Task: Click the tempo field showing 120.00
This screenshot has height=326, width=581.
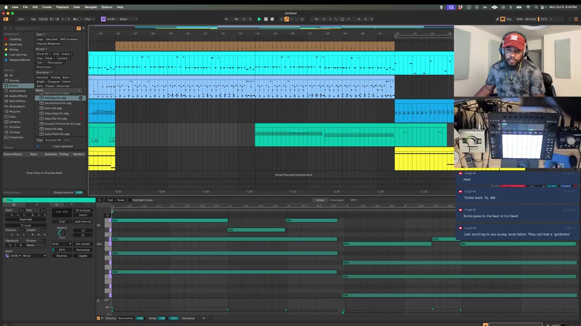Action: tap(44, 19)
